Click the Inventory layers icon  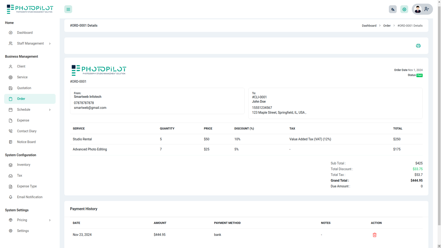point(10,165)
